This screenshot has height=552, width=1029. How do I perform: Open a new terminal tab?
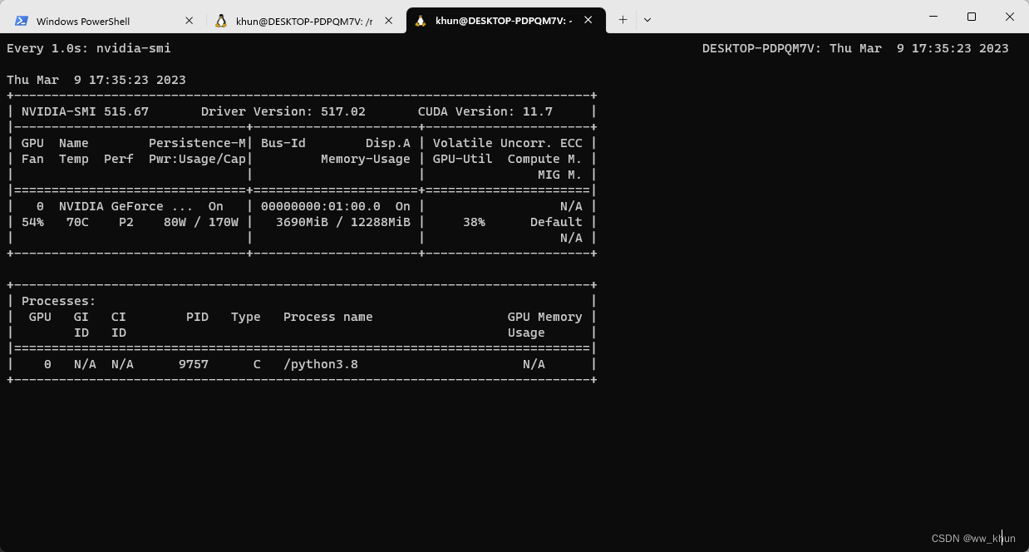(x=623, y=20)
